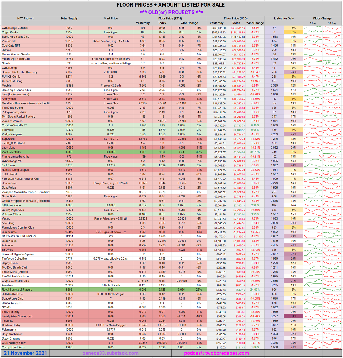Select the Rumble Kong League name cell
343x358 pixels.
15,170
